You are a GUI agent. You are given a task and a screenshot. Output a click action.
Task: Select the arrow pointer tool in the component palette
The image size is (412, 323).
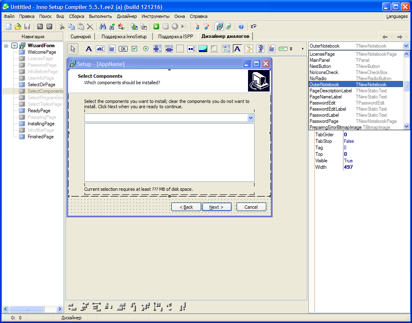pyautogui.click(x=73, y=49)
